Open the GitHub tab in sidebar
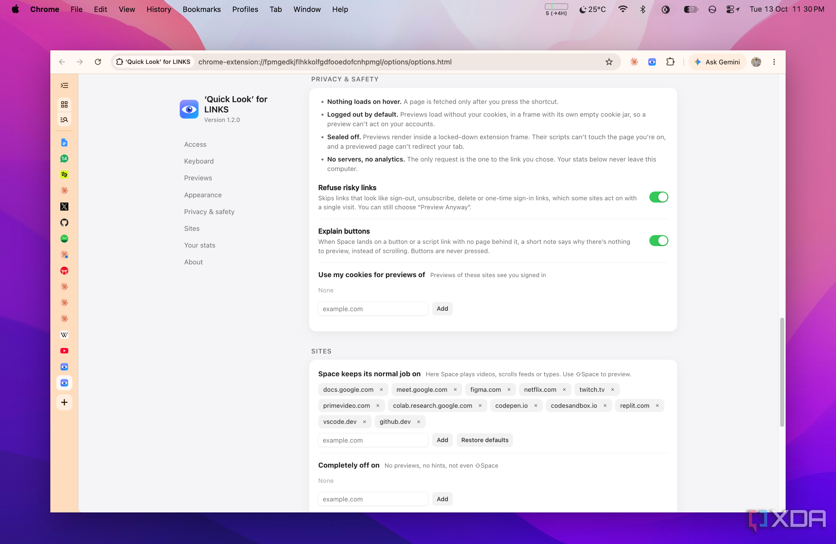Image resolution: width=836 pixels, height=544 pixels. click(x=64, y=222)
